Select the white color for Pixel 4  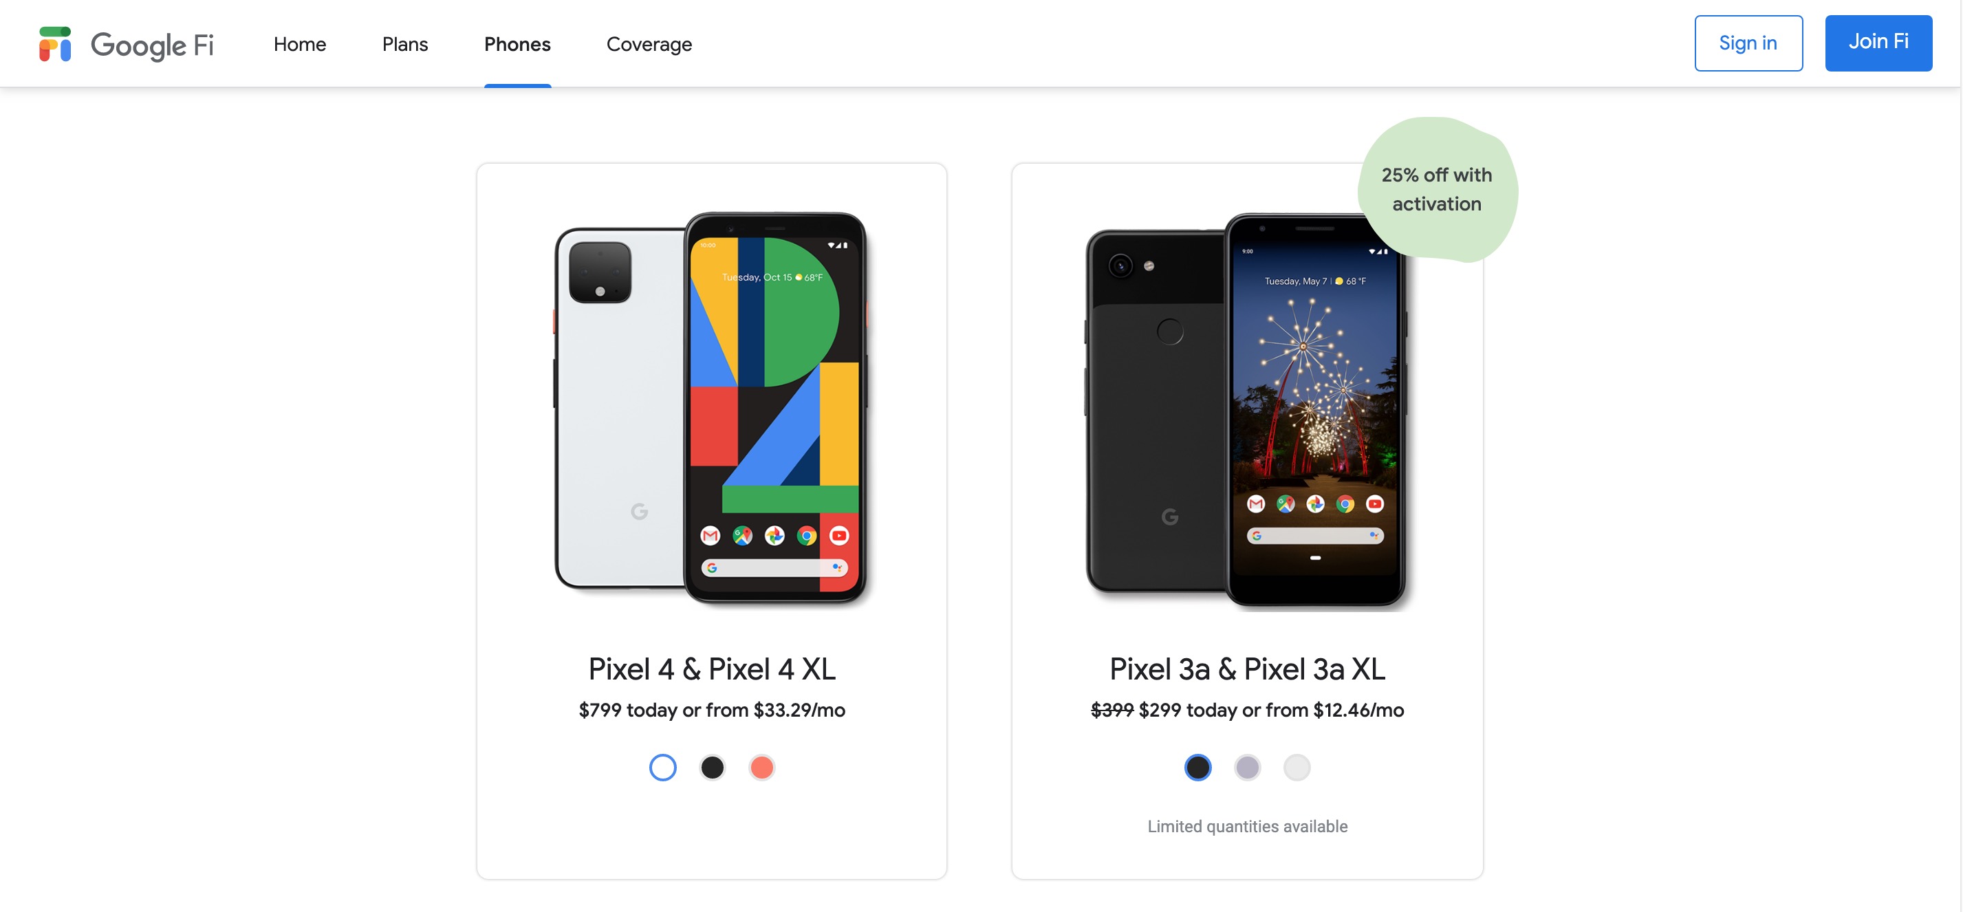663,768
